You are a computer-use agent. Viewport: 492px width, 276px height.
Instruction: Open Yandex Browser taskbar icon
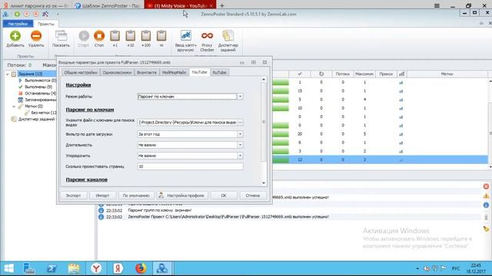pos(96,268)
